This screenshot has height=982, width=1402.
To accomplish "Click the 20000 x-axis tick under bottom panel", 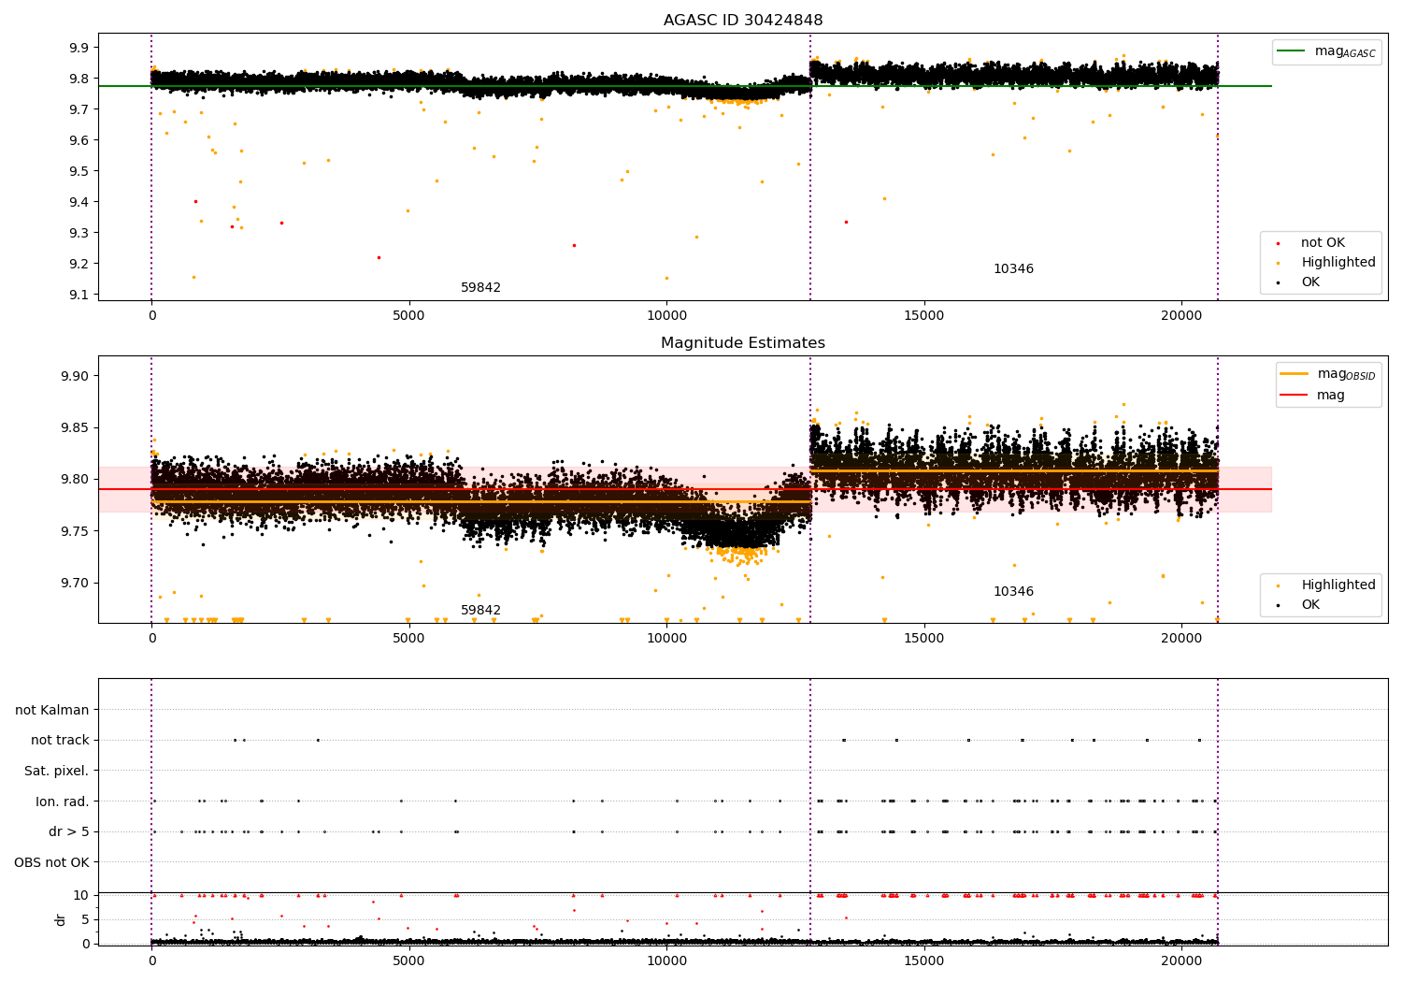I will tap(1181, 960).
